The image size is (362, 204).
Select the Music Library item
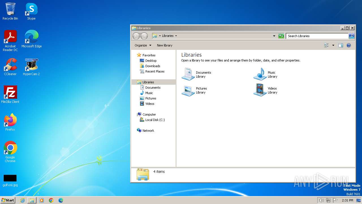[266, 75]
